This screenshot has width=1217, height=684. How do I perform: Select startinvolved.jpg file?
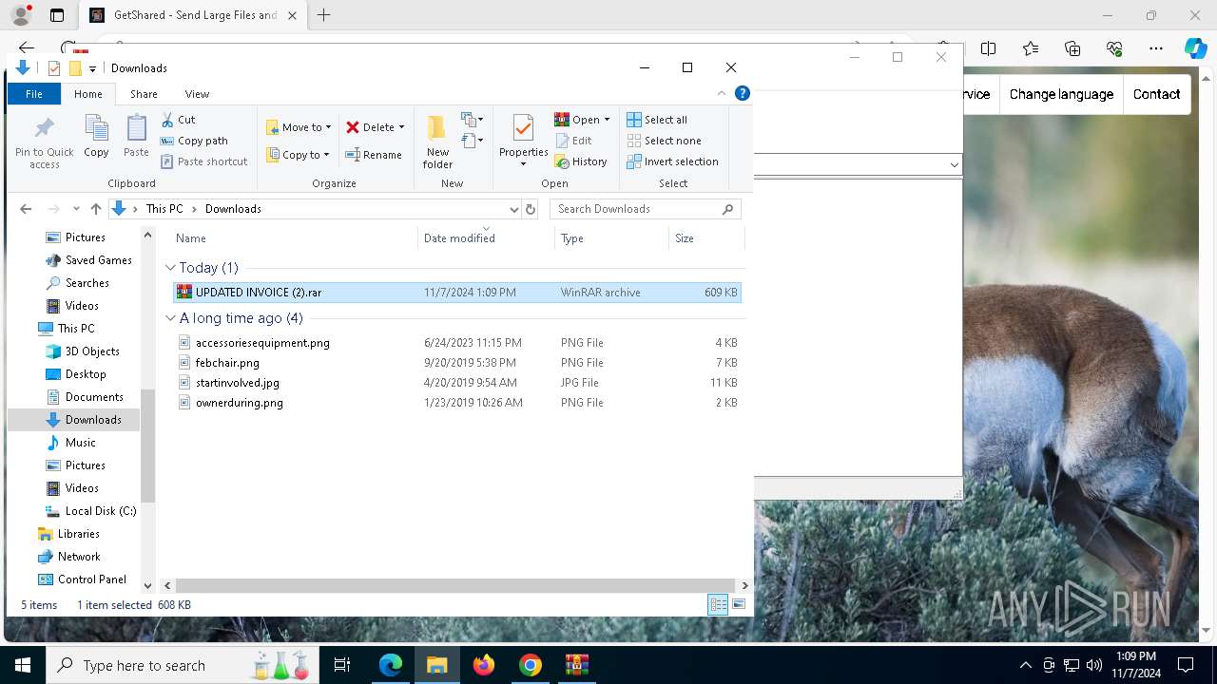click(x=456, y=383)
